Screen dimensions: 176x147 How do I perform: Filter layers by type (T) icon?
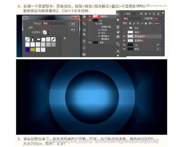(150, 14)
